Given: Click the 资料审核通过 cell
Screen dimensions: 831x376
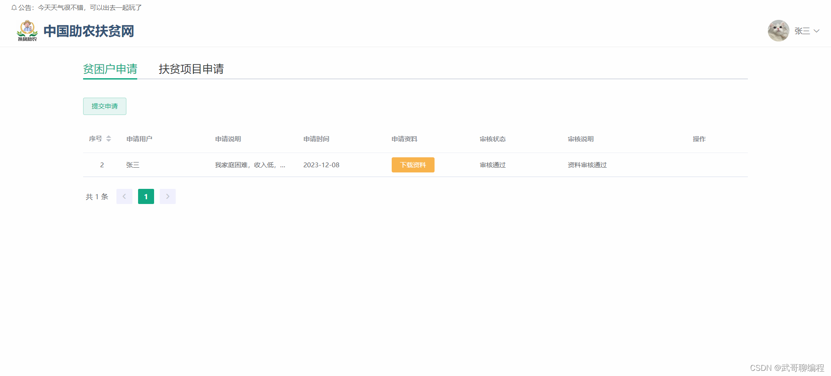Looking at the screenshot, I should (587, 165).
